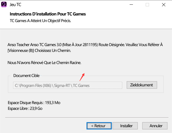The height and width of the screenshot is (133, 172).
Task: Click the subtitle TC Games A Atteint Un Objectif Précis
Action: click(x=40, y=20)
